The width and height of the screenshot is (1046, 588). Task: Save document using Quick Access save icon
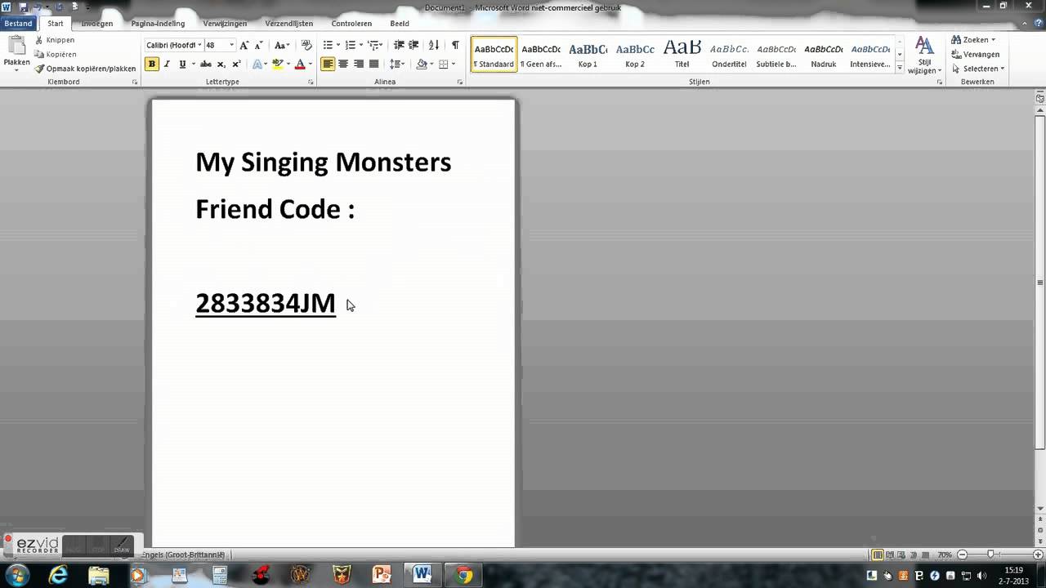click(x=22, y=7)
